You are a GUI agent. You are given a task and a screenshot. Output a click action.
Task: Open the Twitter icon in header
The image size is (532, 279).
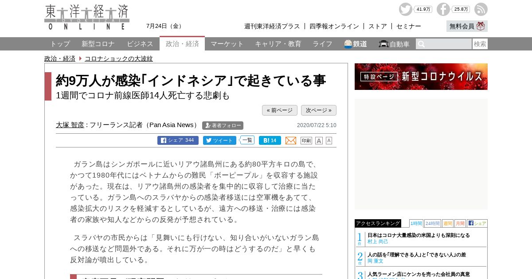(x=405, y=9)
